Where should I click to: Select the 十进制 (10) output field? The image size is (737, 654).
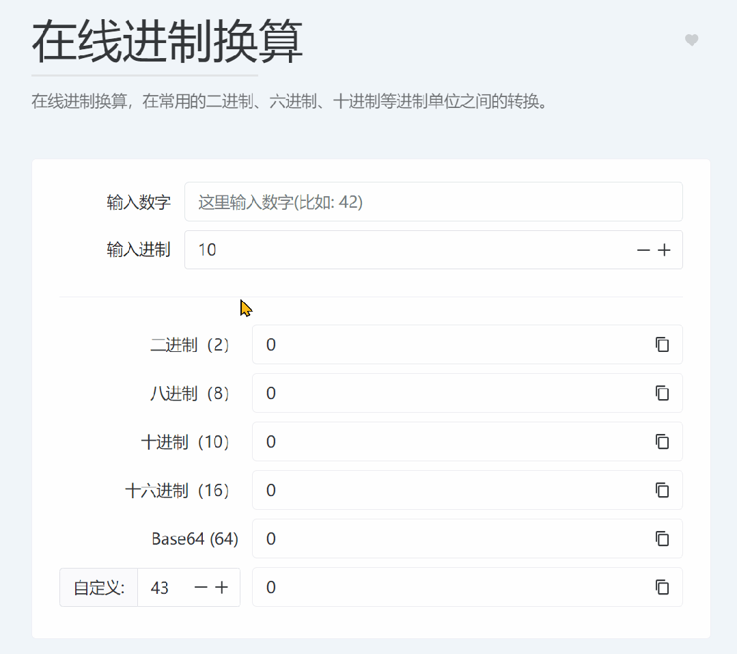coord(467,441)
